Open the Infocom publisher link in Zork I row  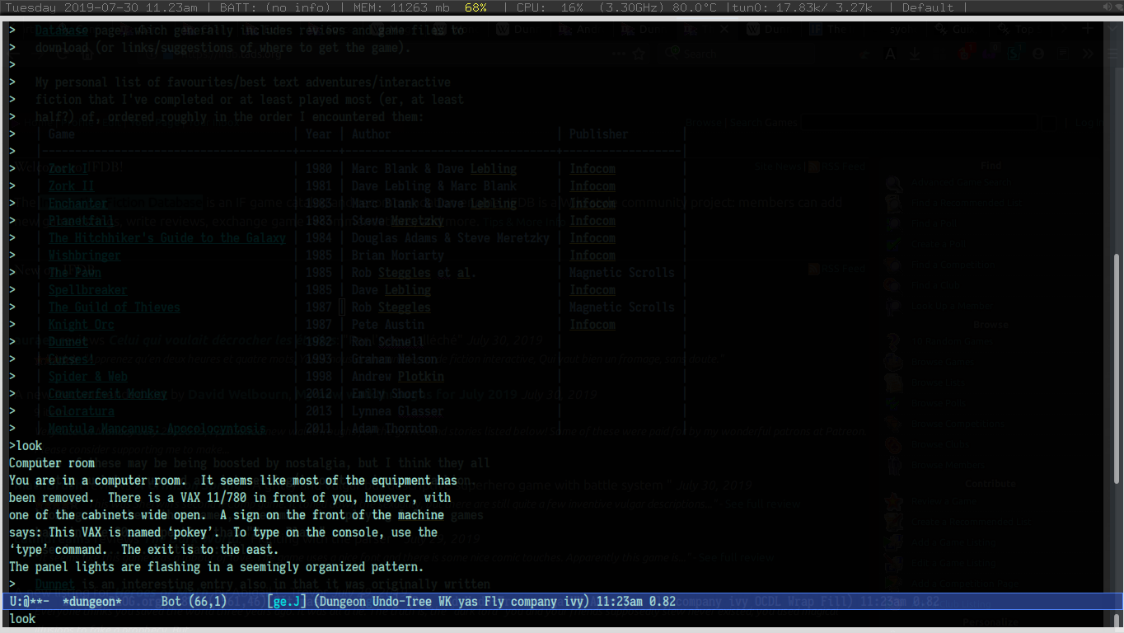[592, 168]
